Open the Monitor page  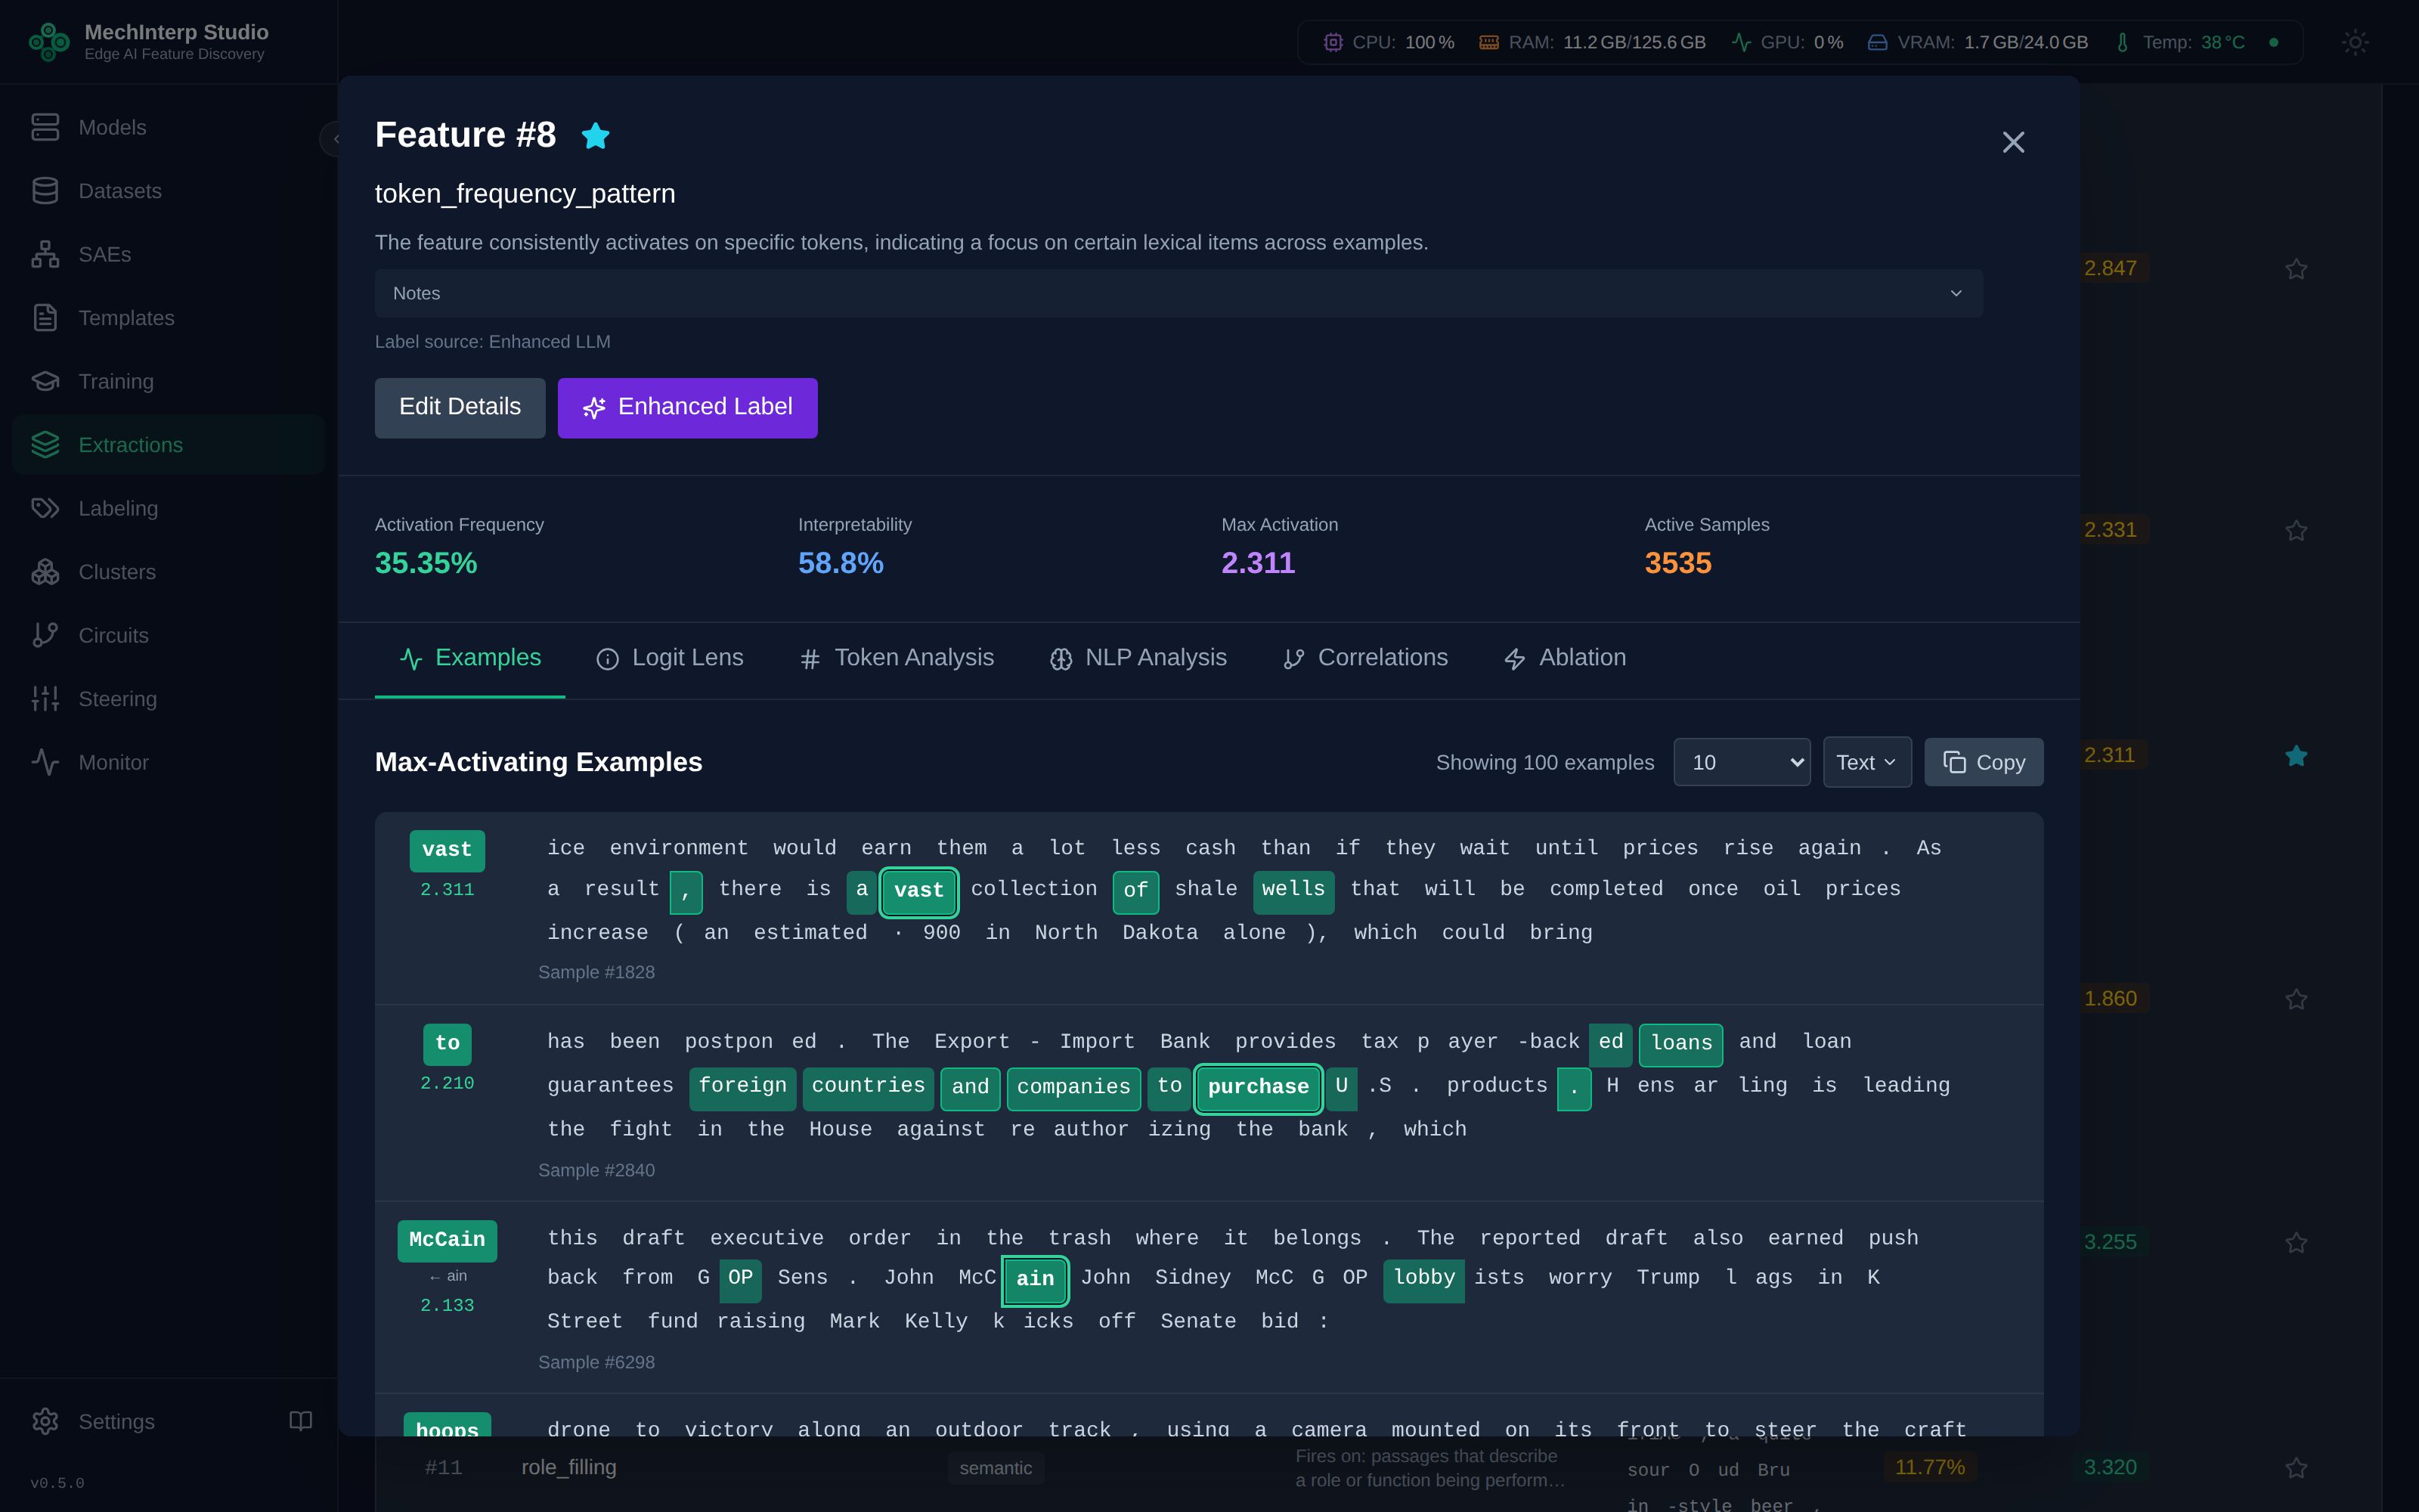(x=168, y=762)
